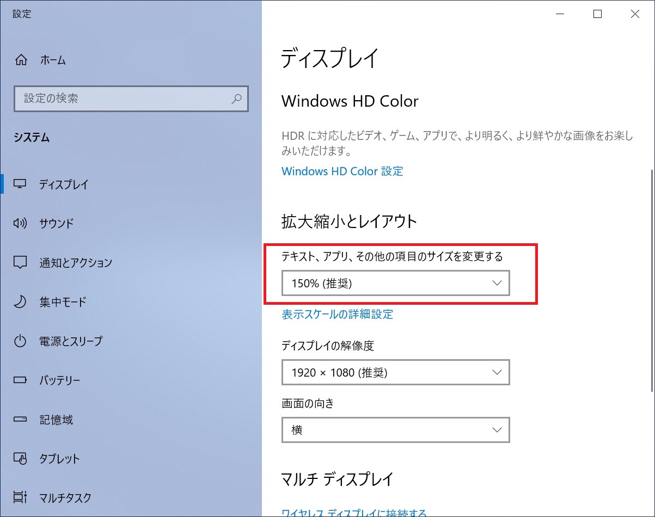Close the settings window
The width and height of the screenshot is (655, 517).
pos(635,14)
